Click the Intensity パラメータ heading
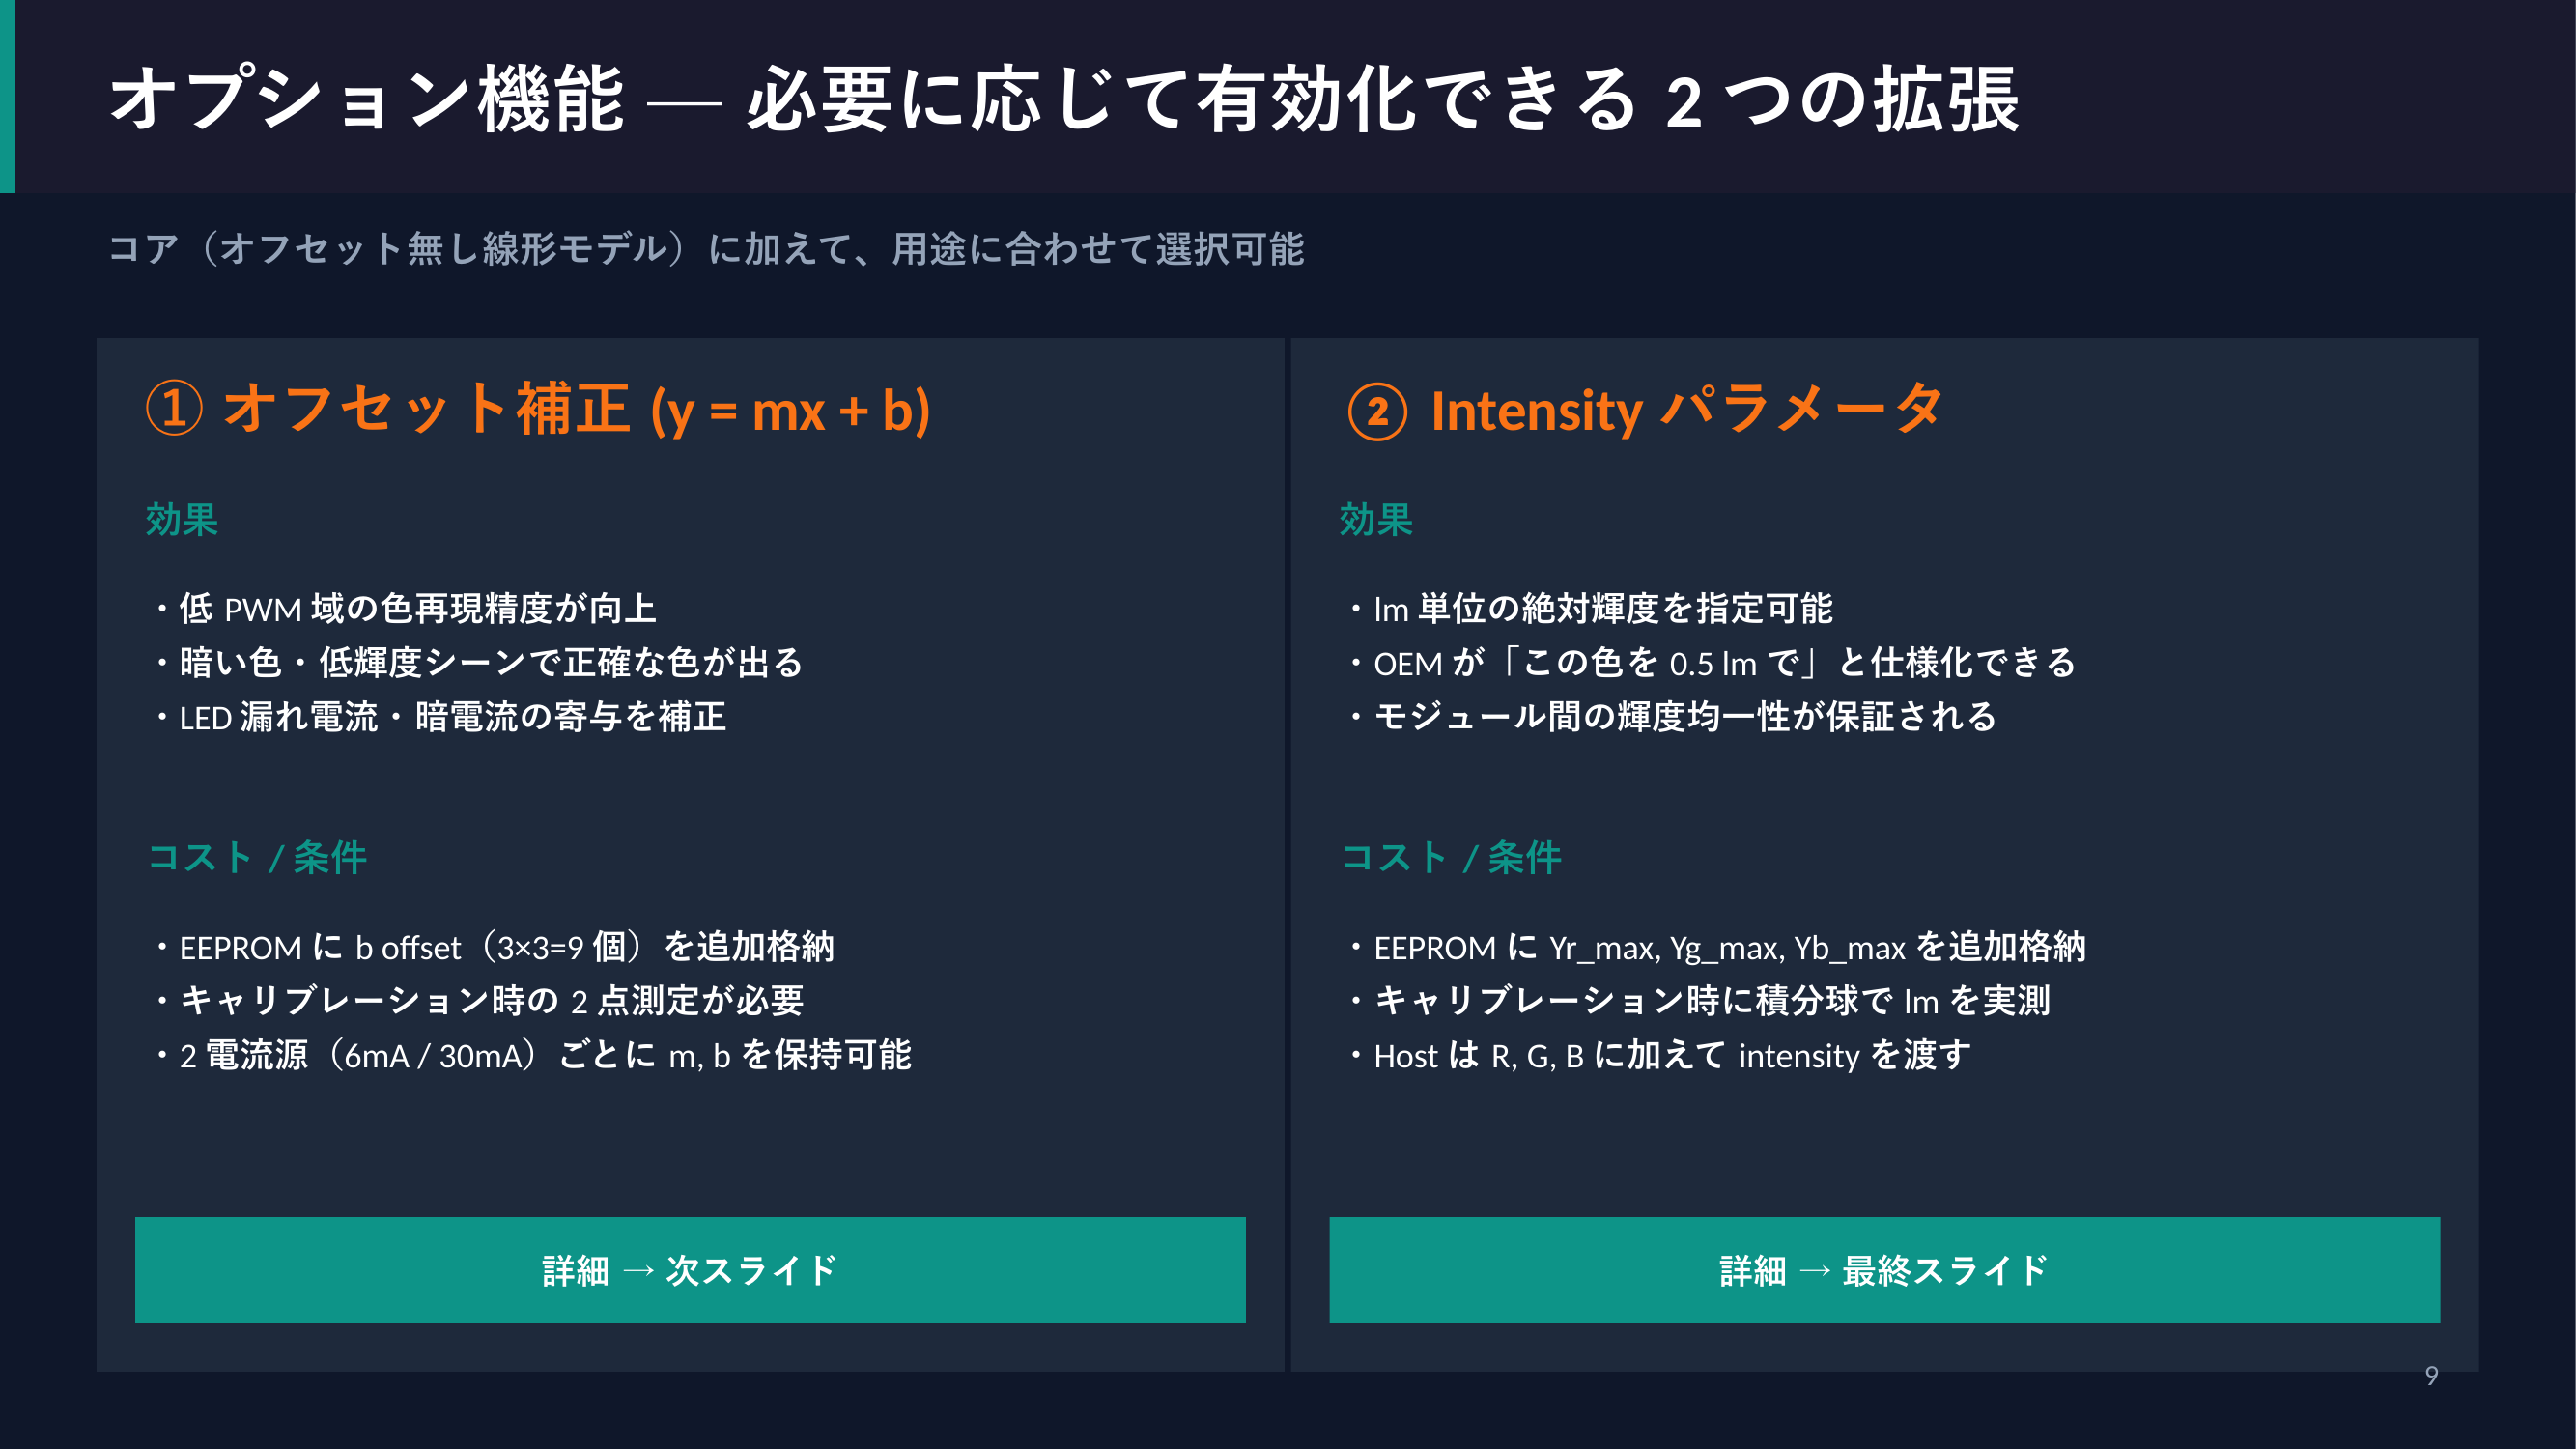Viewport: 2576px width, 1449px height. tap(1686, 410)
